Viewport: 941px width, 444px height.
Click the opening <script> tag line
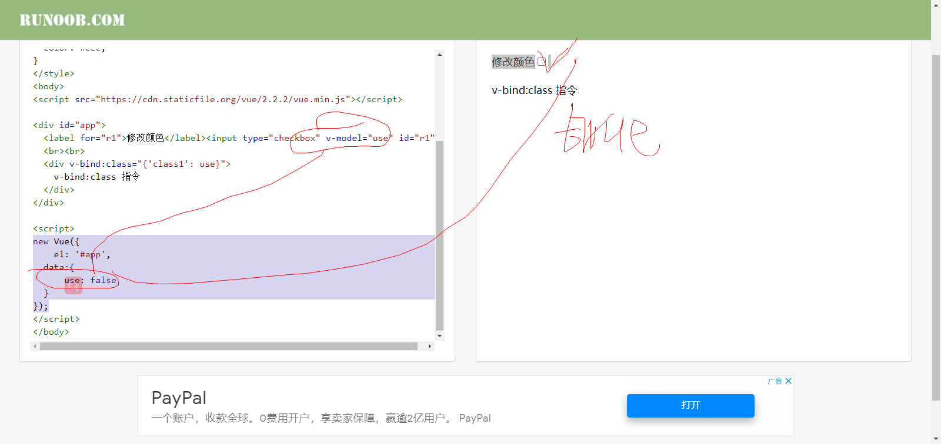click(x=54, y=228)
